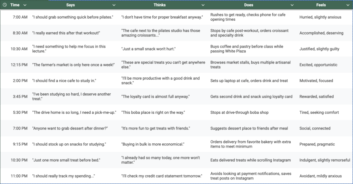Image resolution: width=353 pixels, height=184 pixels.
Task: Select the "Stops at drive-through boba shop" cell
Action: [x=239, y=112]
